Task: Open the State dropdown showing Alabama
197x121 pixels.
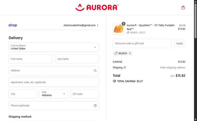Action: 54,94
